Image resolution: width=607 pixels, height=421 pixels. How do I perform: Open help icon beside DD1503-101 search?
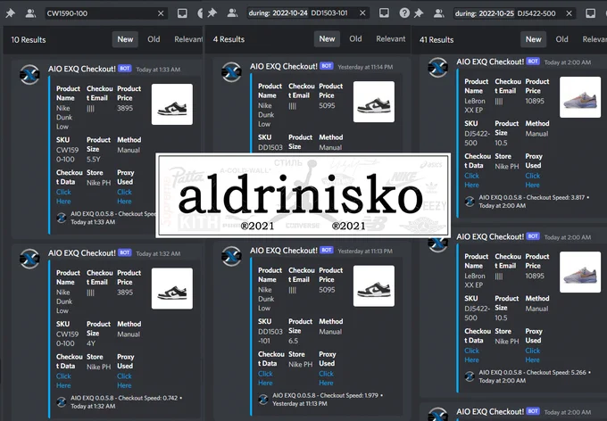point(404,13)
